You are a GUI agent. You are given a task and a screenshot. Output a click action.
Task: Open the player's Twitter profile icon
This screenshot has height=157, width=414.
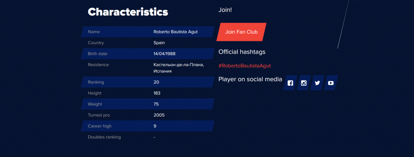click(317, 83)
